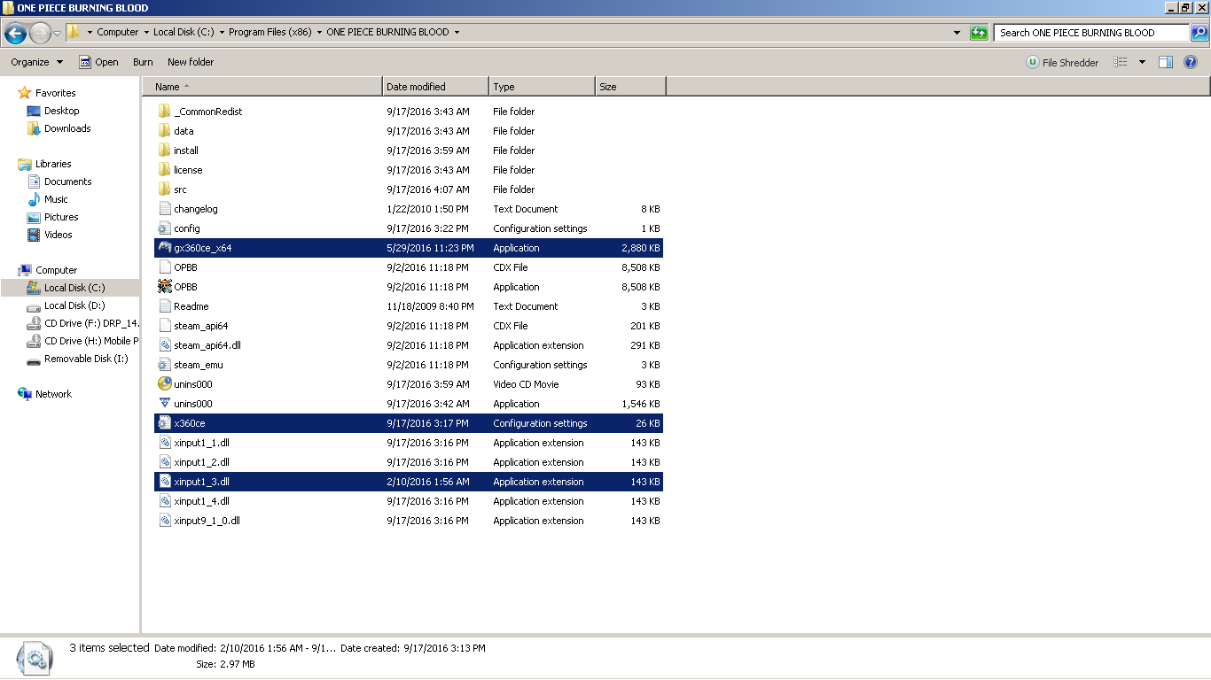This screenshot has width=1211, height=680.
Task: Select CD Drive (H:) Mobile in sidebar
Action: click(x=91, y=341)
